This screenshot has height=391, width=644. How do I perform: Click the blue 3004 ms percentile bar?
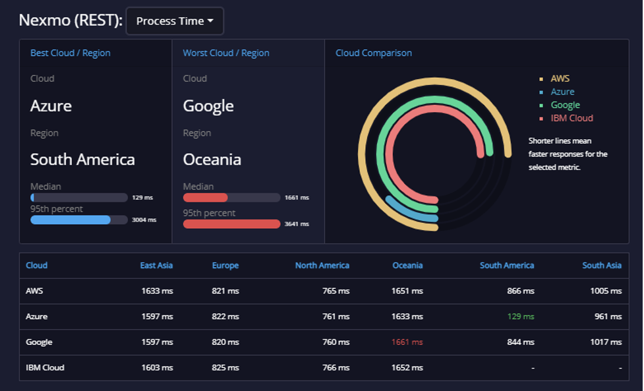pos(79,220)
